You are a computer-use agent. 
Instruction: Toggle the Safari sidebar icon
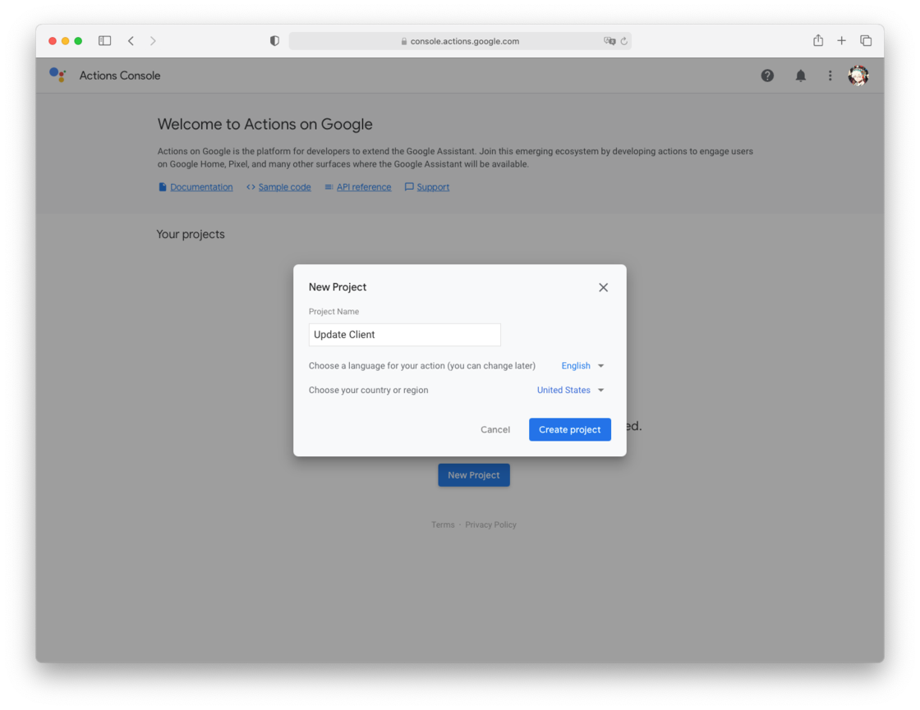pyautogui.click(x=105, y=40)
